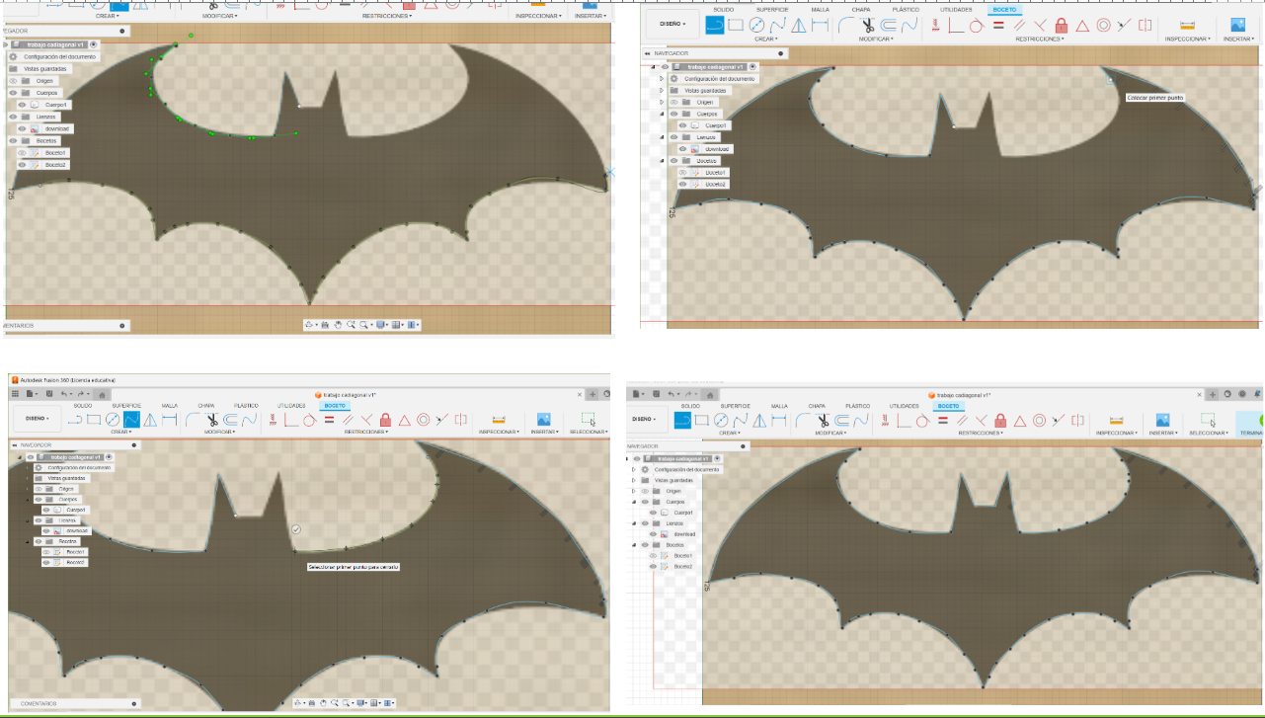This screenshot has width=1265, height=718.
Task: Toggle Origen visibility in top-right window
Action: [673, 102]
